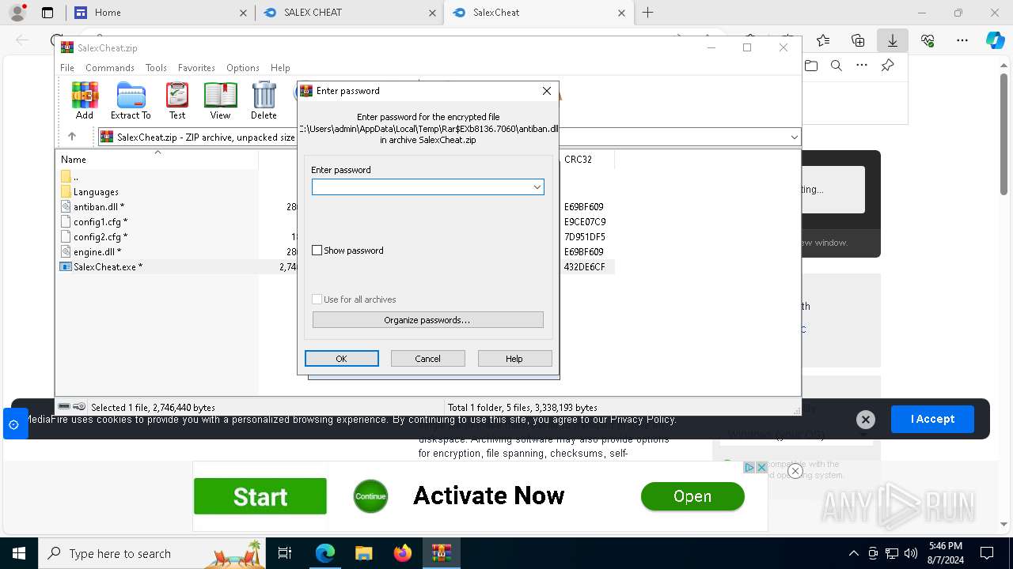1013x569 pixels.
Task: Open the Help menu in WinRAR
Action: point(280,68)
